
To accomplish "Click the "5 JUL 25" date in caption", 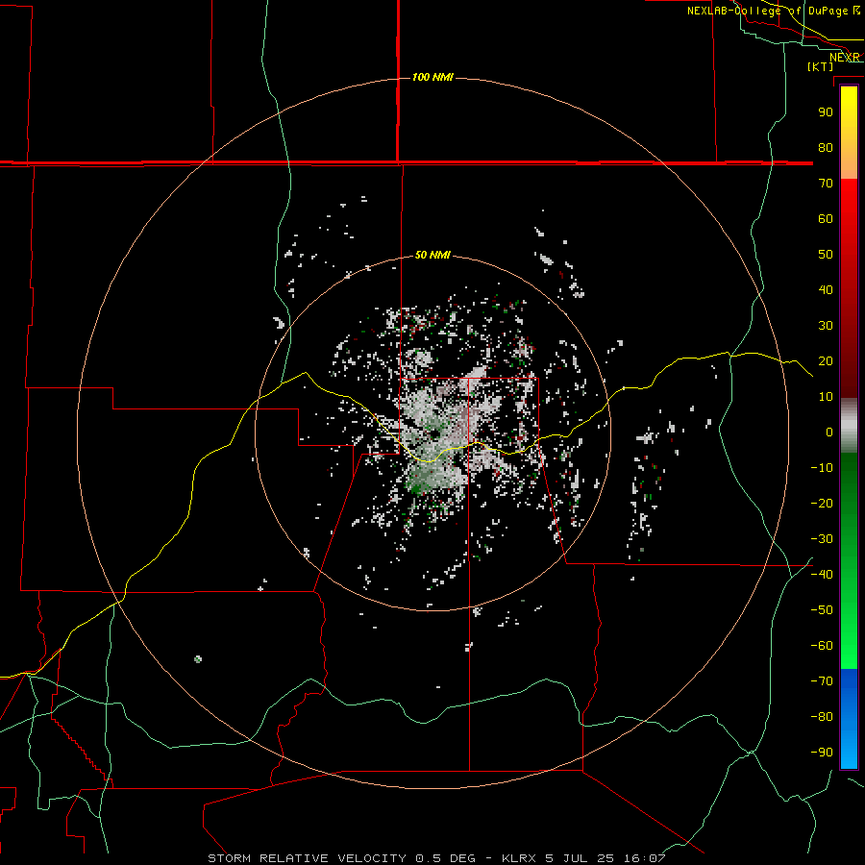I will pos(580,858).
